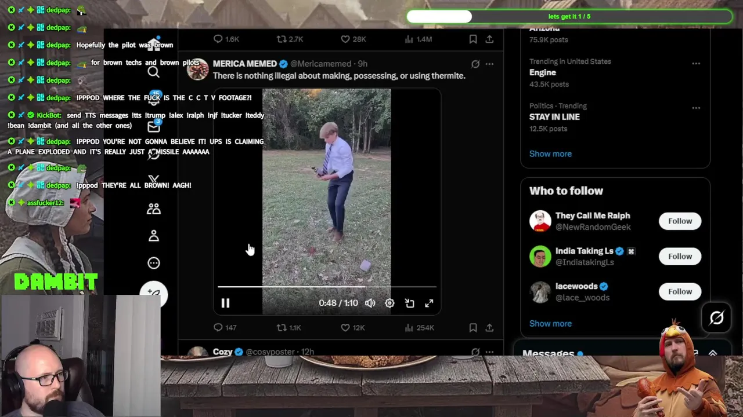Open more options on MERICA MEMED tweet
The width and height of the screenshot is (743, 417).
click(489, 64)
